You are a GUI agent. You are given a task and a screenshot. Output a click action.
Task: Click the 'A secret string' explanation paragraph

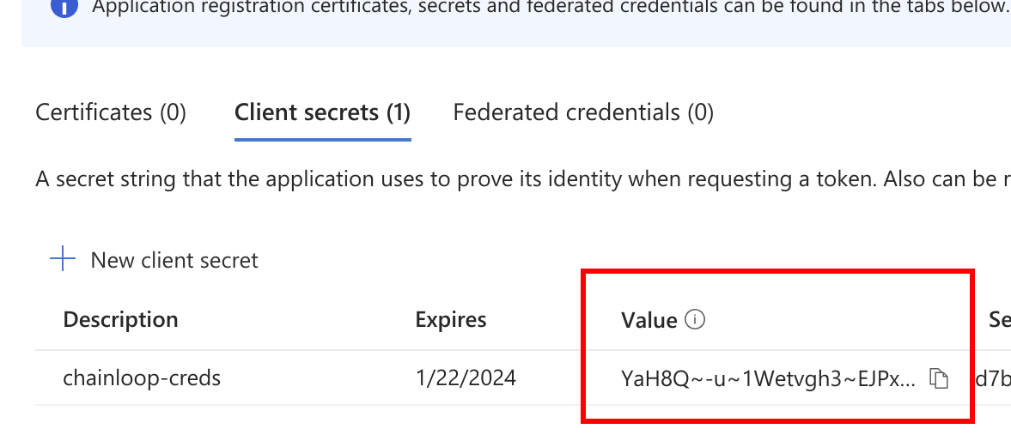pyautogui.click(x=523, y=179)
